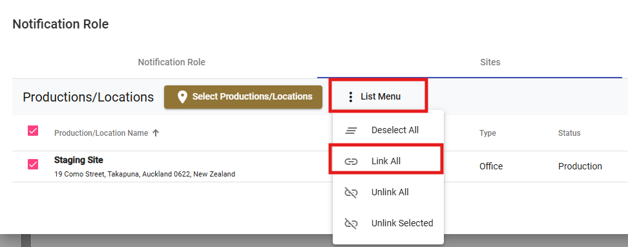Viewport: 628px width, 247px height.
Task: Choose Link All from the list menu
Action: (388, 161)
